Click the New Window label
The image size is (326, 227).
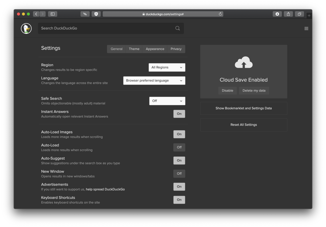click(x=53, y=171)
